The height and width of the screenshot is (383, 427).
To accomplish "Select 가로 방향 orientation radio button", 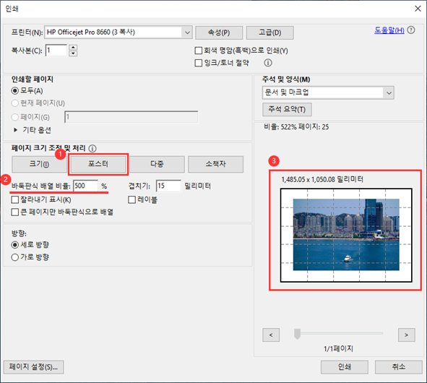I will click(x=15, y=257).
